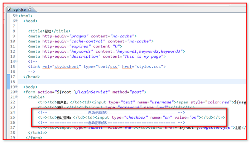The image size is (250, 143).
Task: Collapse the head tag at line 6
Action: coord(16,21)
